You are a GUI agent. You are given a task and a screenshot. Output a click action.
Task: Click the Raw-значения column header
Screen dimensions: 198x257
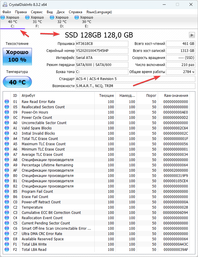[174, 95]
